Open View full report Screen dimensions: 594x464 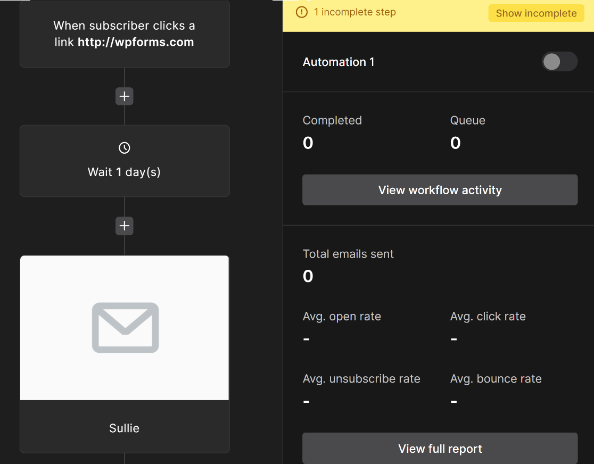(440, 449)
